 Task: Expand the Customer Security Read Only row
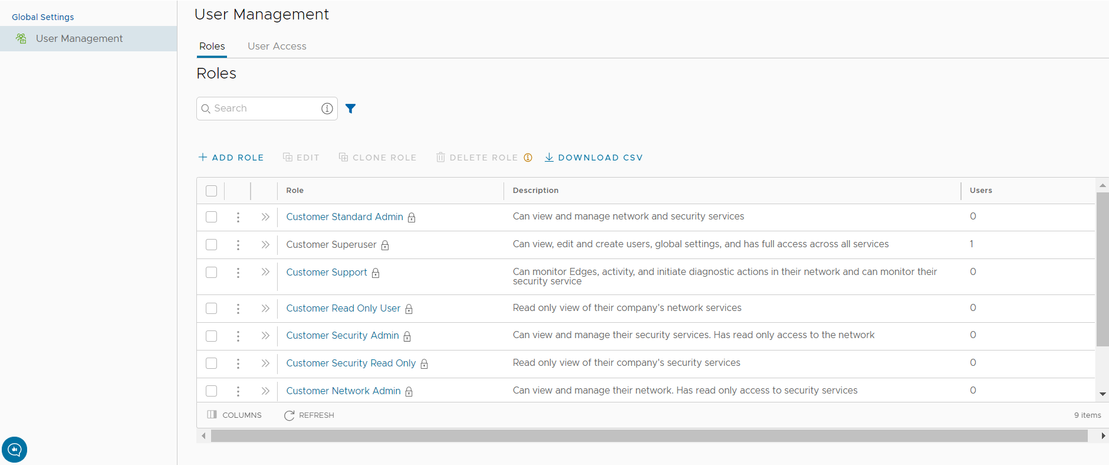[265, 363]
